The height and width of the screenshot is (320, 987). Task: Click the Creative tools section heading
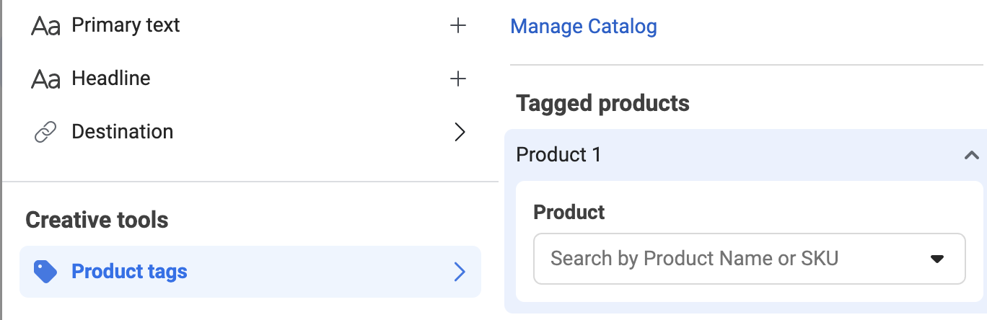click(97, 220)
